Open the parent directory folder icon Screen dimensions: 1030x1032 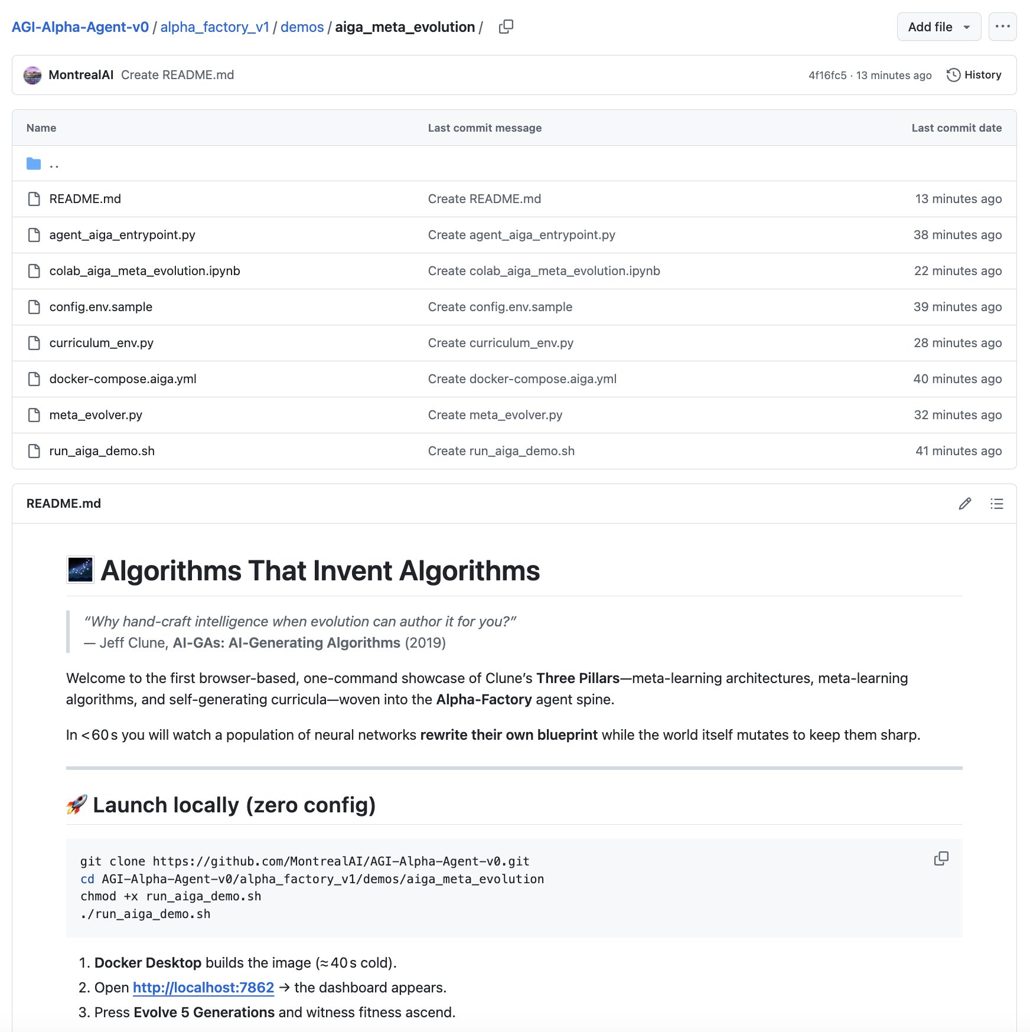point(34,164)
